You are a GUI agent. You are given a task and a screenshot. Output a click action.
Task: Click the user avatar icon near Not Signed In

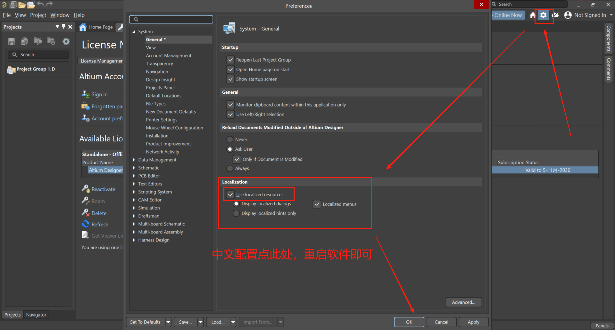[x=568, y=15]
